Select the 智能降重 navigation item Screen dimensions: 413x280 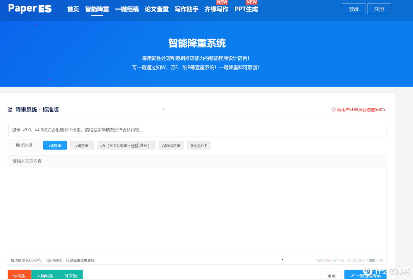pos(97,9)
